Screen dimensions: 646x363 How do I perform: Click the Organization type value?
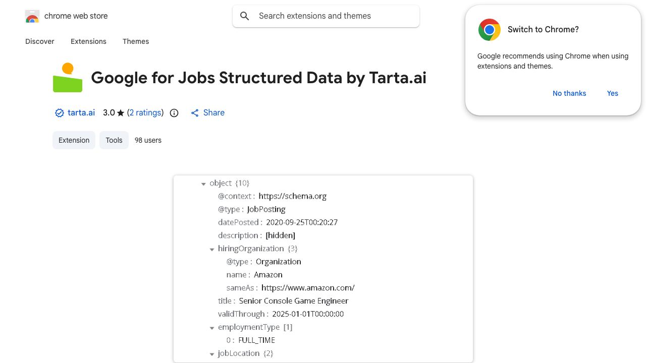[x=279, y=262]
